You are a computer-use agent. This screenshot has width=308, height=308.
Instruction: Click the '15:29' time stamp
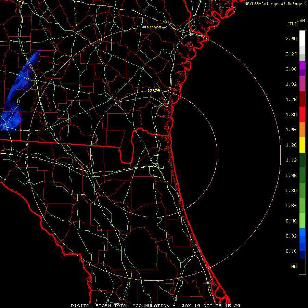pos(233,306)
